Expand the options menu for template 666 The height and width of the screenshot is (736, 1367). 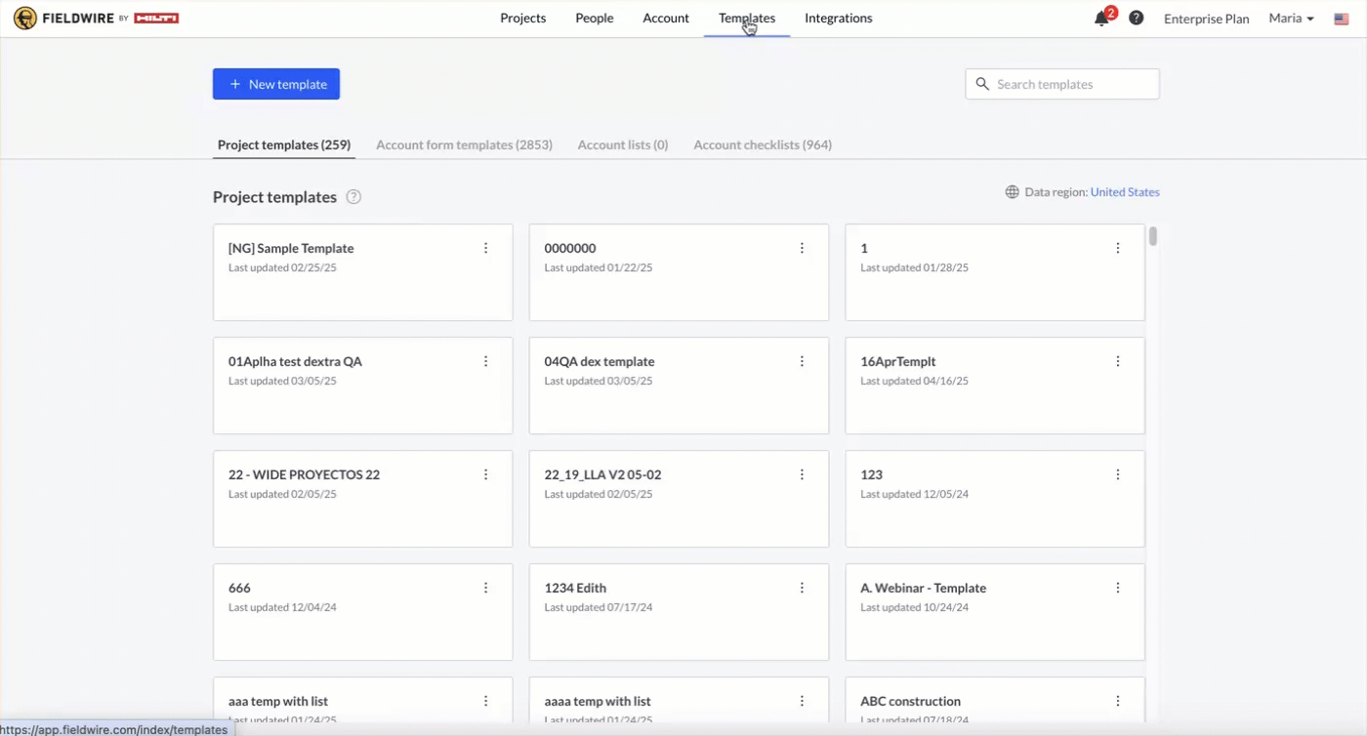[485, 588]
